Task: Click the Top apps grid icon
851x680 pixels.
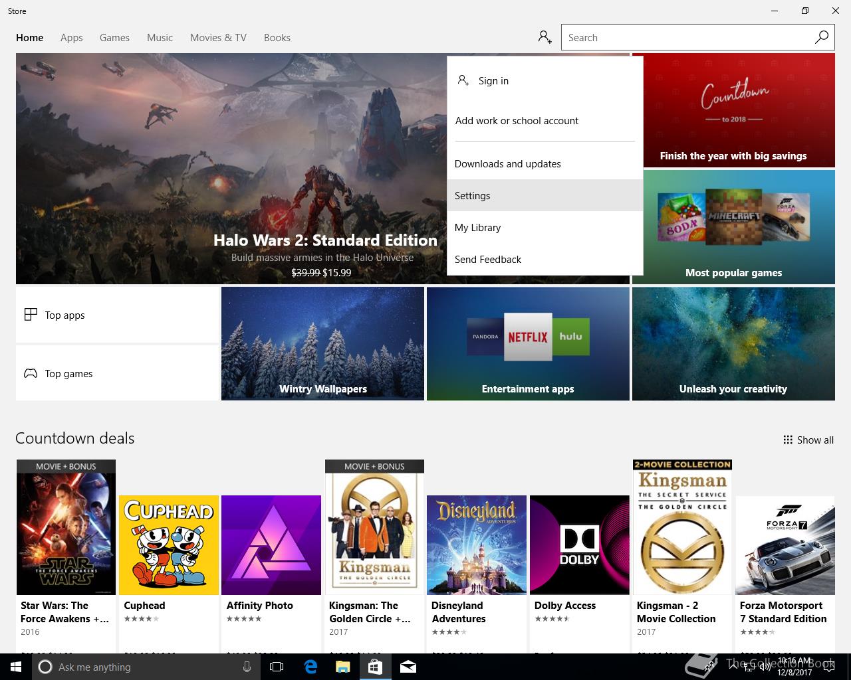Action: click(x=31, y=315)
